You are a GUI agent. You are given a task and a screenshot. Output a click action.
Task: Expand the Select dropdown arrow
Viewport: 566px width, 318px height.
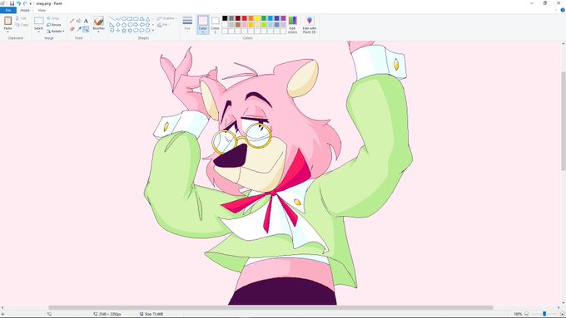pyautogui.click(x=38, y=32)
